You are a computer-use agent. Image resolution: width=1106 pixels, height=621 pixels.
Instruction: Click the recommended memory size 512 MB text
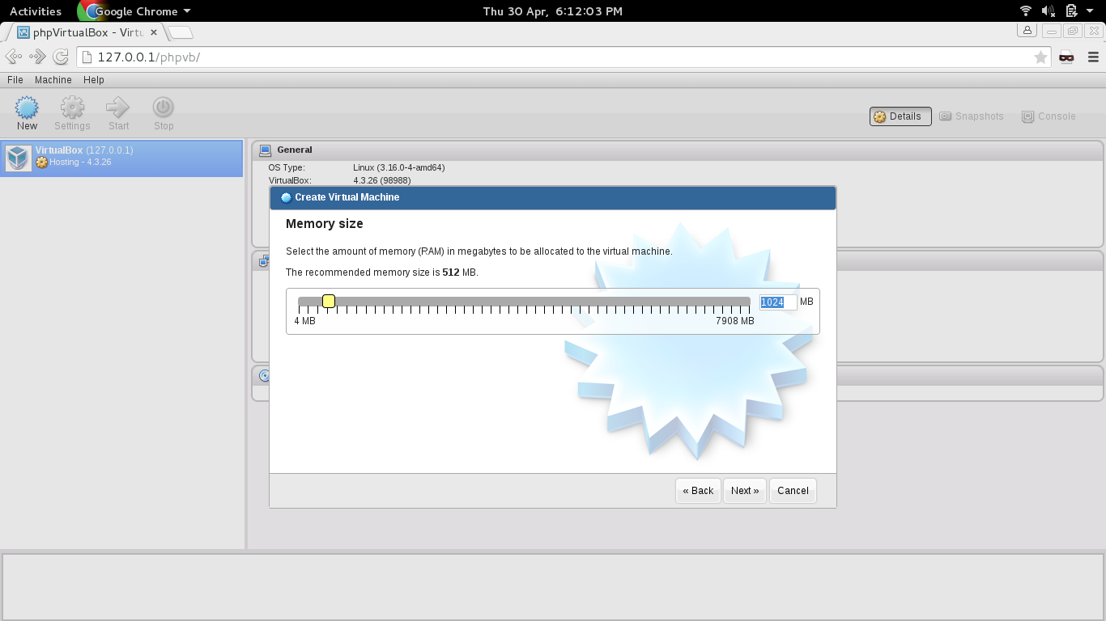coord(382,272)
